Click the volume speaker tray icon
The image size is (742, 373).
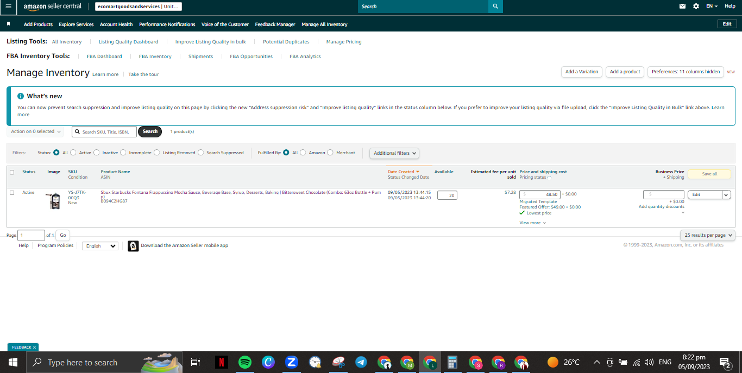click(x=649, y=362)
